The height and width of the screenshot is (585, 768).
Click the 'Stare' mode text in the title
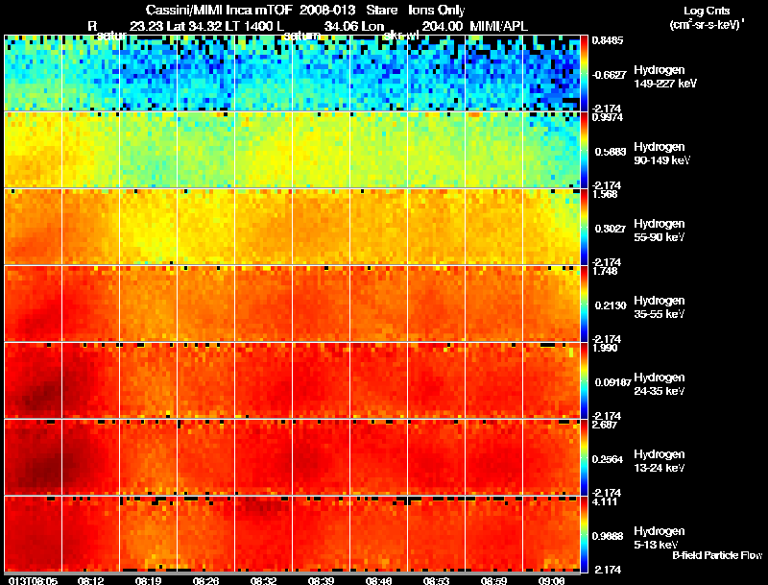[x=381, y=11]
